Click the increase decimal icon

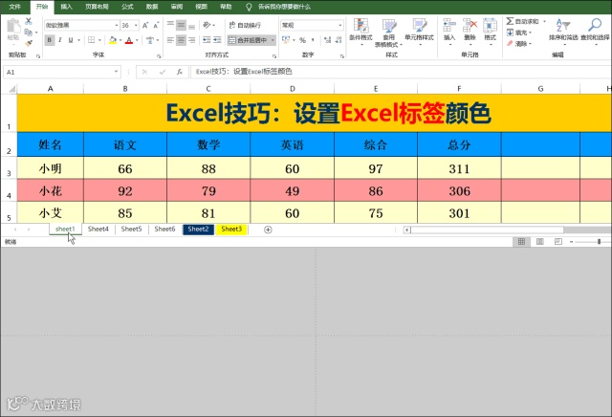[x=327, y=40]
